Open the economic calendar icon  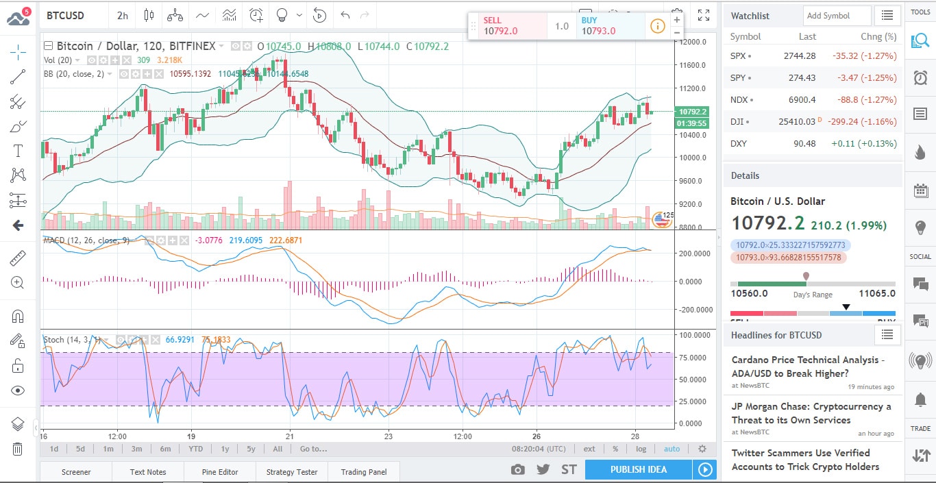coord(920,190)
